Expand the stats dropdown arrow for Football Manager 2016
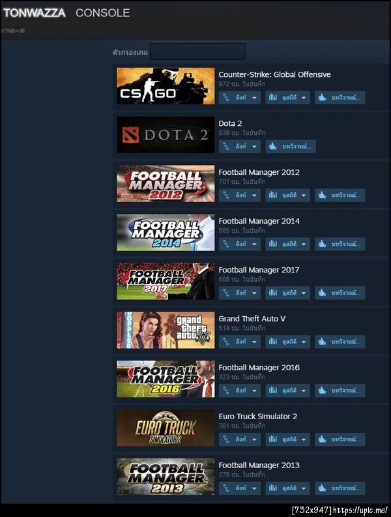The image size is (391, 517). click(x=304, y=391)
